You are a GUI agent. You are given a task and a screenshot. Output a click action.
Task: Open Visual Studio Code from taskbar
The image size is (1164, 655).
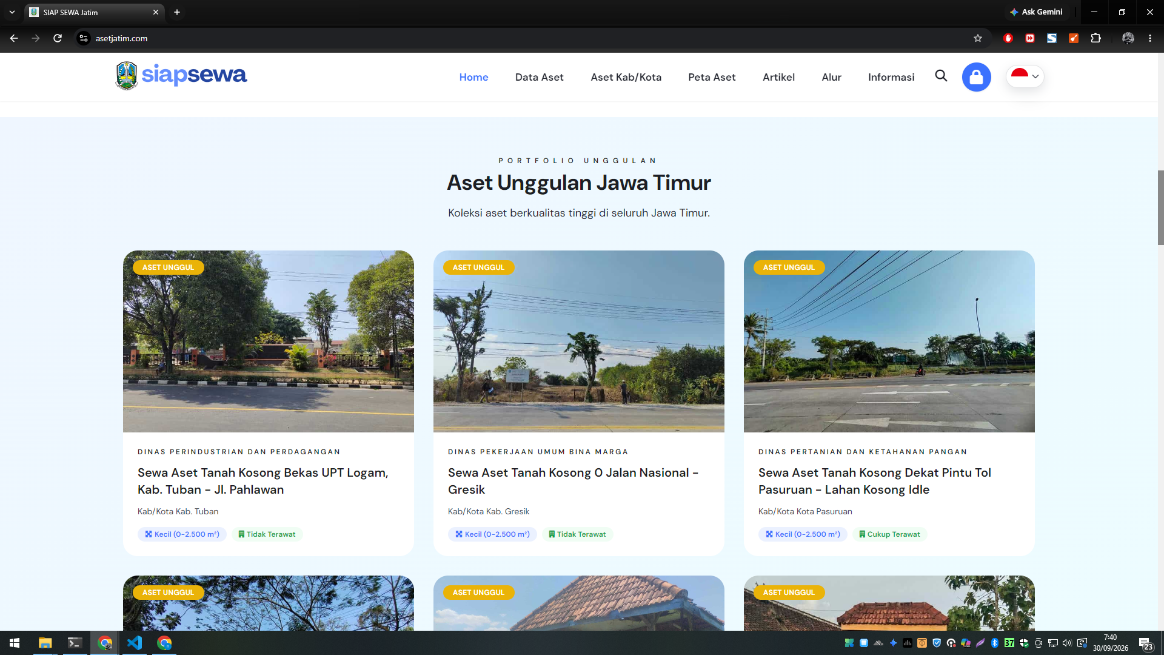pyautogui.click(x=135, y=643)
